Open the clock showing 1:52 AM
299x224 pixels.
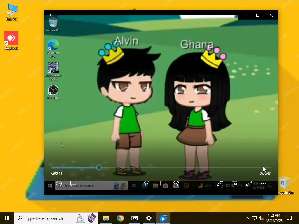click(274, 218)
